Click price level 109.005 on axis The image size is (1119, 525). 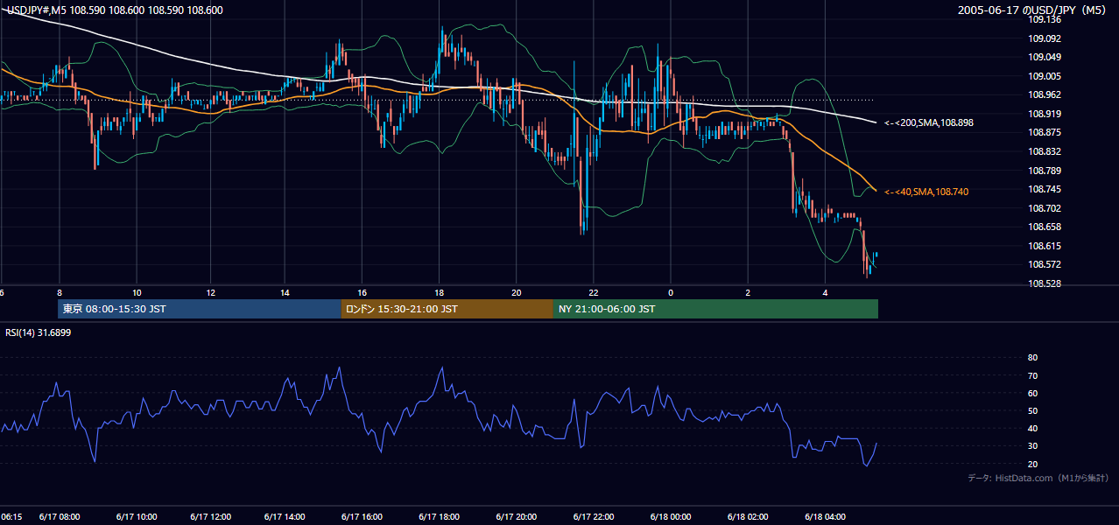[x=1045, y=76]
